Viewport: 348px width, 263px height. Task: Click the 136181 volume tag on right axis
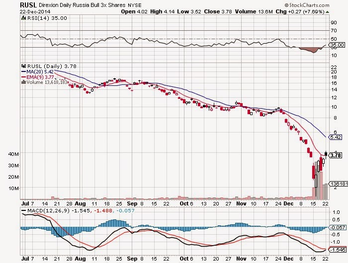(339, 184)
